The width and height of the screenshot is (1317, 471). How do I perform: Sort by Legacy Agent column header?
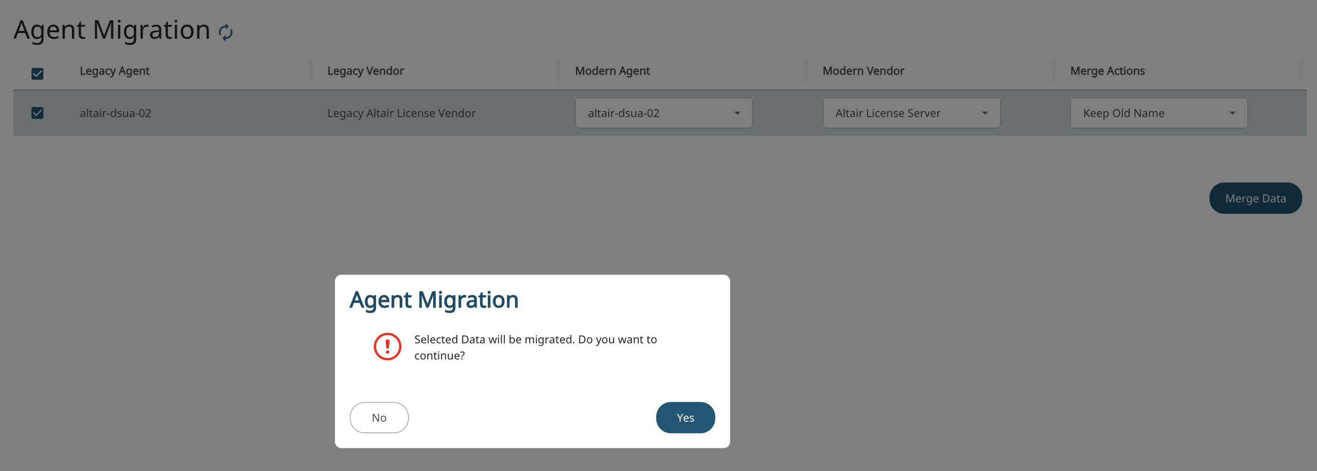[114, 71]
